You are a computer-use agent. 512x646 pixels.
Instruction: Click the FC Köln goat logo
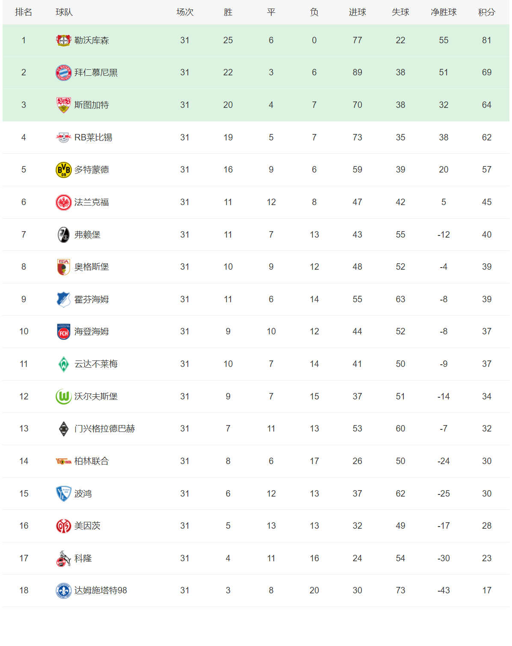(63, 558)
